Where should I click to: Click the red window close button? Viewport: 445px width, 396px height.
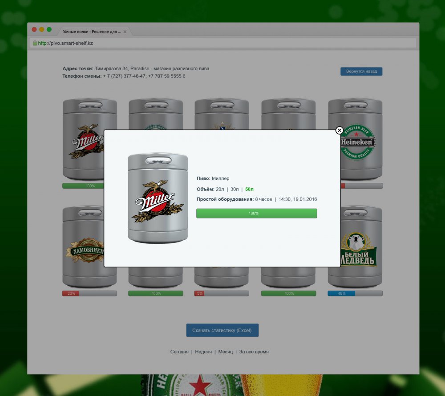(34, 29)
